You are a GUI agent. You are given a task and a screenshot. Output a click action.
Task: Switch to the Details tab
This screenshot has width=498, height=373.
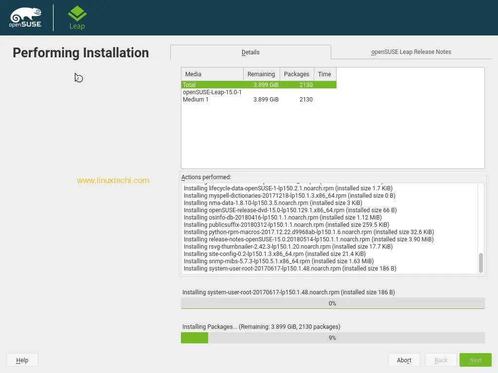[250, 52]
